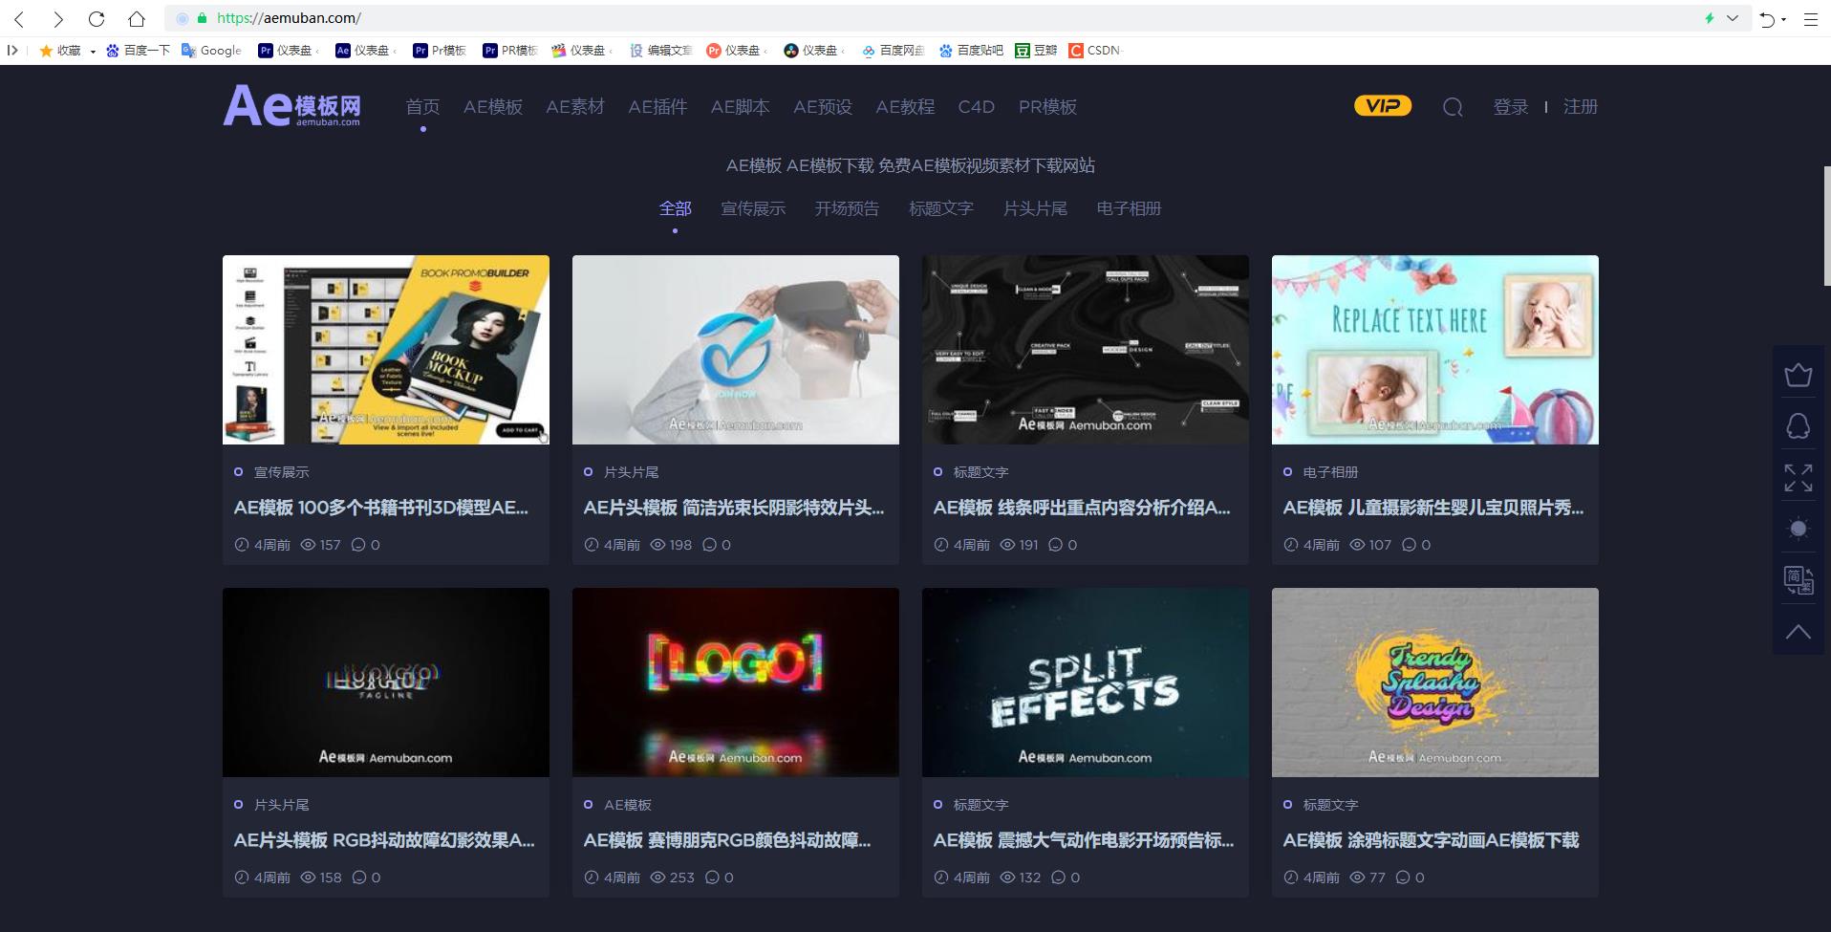Switch to the 电子相册 filter tab
This screenshot has height=932, width=1831.
tap(1128, 208)
